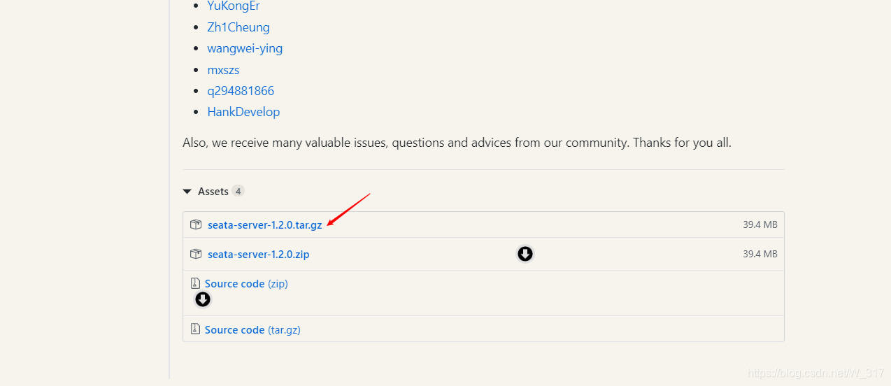The height and width of the screenshot is (386, 891).
Task: Download Source code (zip)
Action: click(246, 284)
